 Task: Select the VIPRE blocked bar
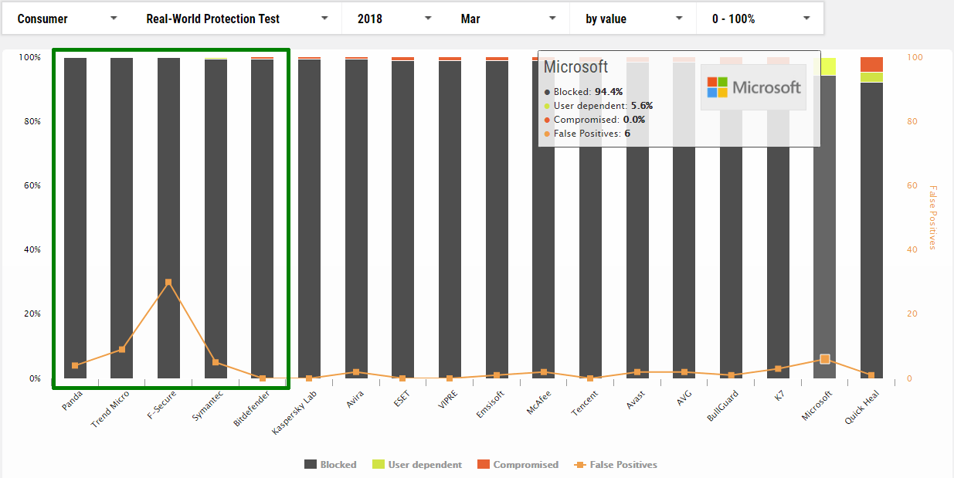pos(450,219)
